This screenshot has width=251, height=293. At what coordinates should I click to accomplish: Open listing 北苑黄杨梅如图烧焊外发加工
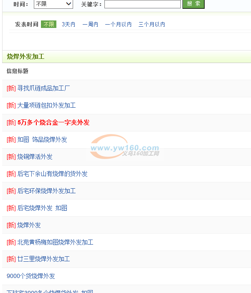pos(55,242)
